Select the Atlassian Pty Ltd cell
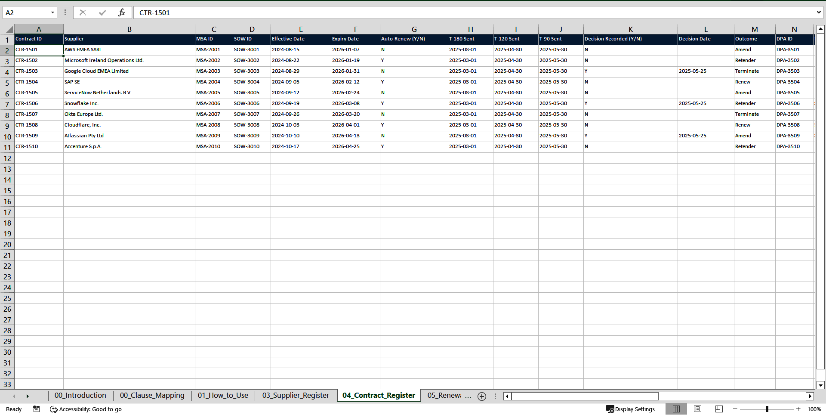 point(129,136)
